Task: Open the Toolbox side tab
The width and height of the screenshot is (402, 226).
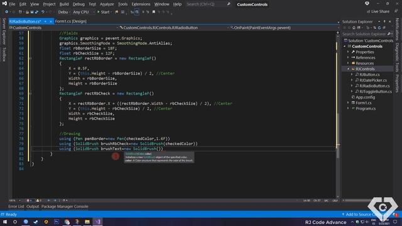Action: [x=4, y=55]
